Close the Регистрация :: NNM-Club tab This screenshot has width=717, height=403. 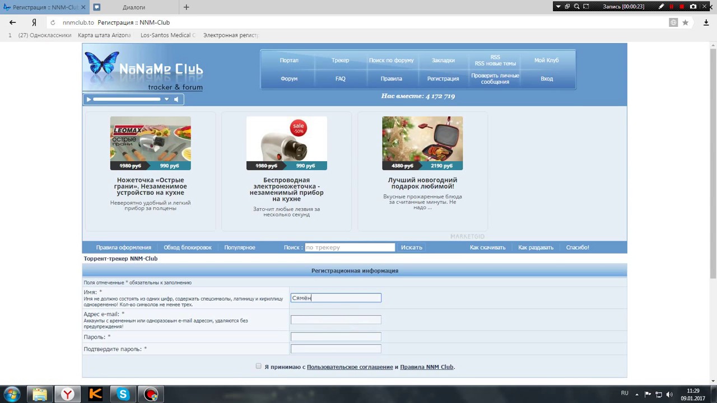pos(83,7)
